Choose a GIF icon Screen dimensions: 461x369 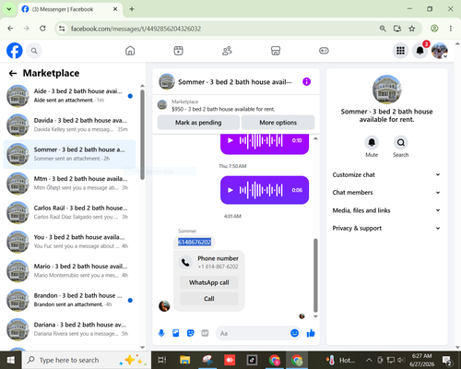click(205, 333)
